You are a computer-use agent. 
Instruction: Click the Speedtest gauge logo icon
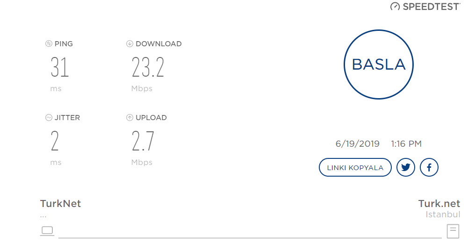pos(395,7)
